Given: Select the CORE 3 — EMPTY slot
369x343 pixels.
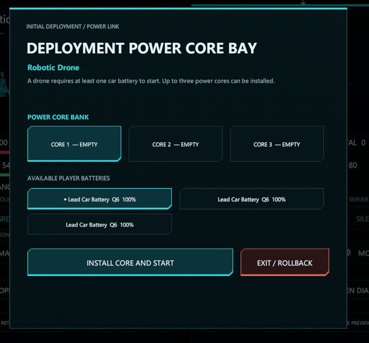Looking at the screenshot, I should point(277,144).
